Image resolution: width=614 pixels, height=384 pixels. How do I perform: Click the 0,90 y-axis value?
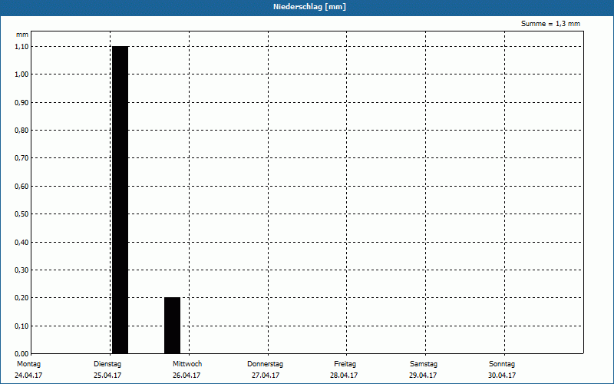(x=21, y=103)
